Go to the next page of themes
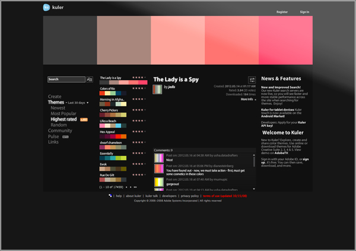356x251 pixels. [131, 187]
